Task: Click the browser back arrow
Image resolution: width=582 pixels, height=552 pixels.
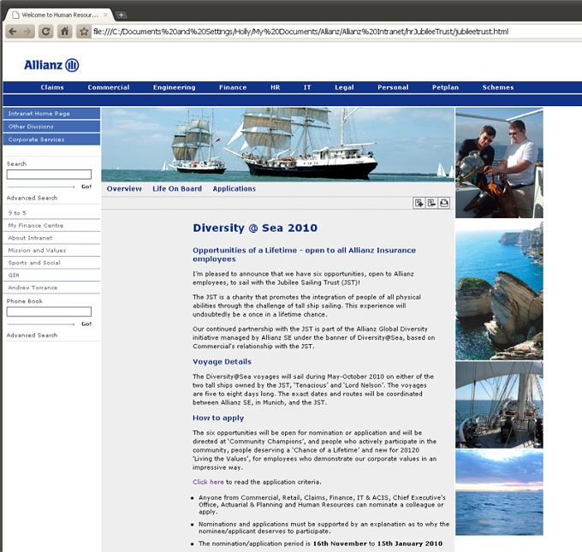Action: pyautogui.click(x=13, y=32)
